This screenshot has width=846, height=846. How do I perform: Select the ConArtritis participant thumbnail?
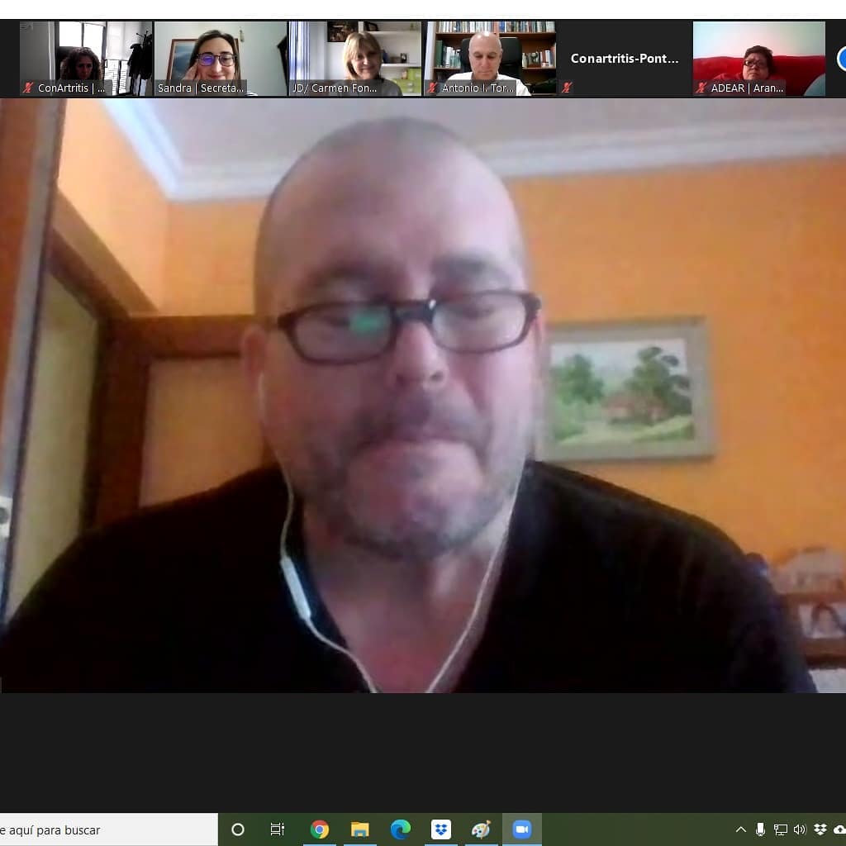point(86,59)
